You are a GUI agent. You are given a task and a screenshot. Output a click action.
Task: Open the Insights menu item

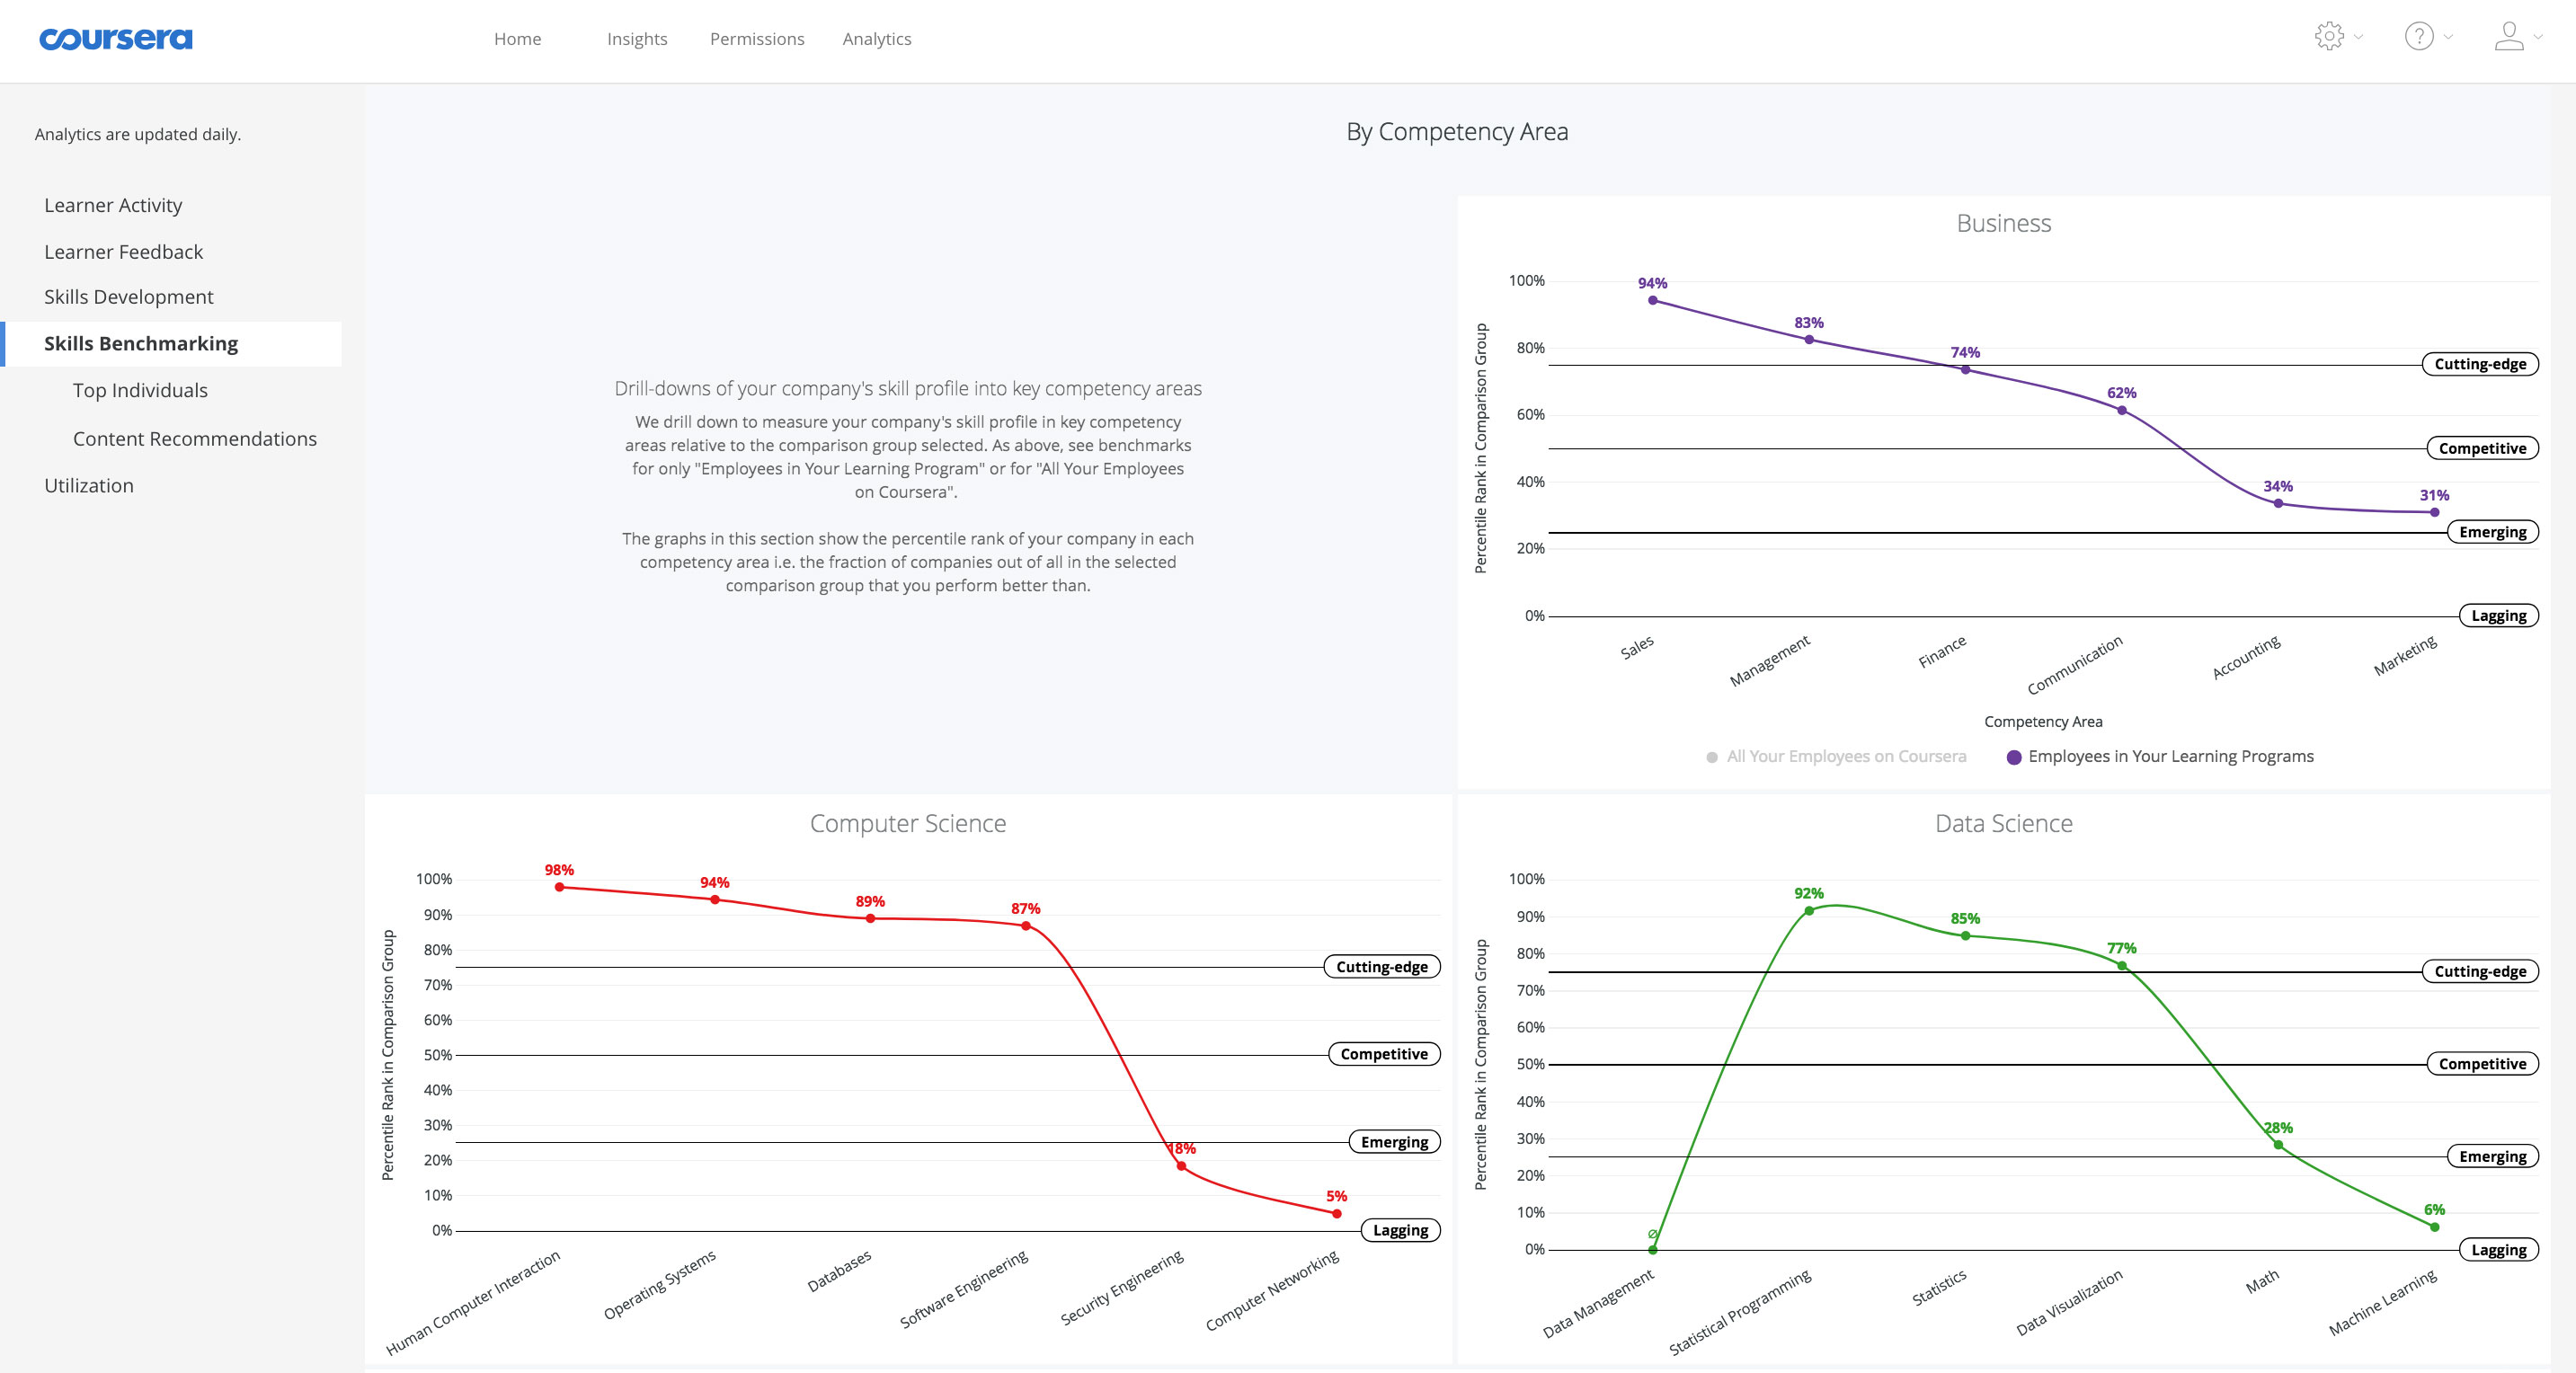click(x=637, y=39)
